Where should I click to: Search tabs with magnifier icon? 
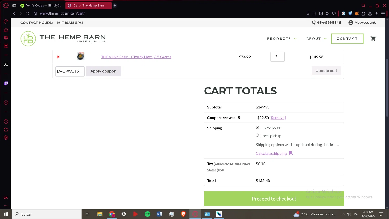(363, 5)
